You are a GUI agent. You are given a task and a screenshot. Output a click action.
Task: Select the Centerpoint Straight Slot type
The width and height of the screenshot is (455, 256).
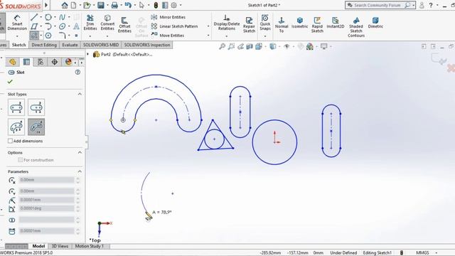click(36, 107)
